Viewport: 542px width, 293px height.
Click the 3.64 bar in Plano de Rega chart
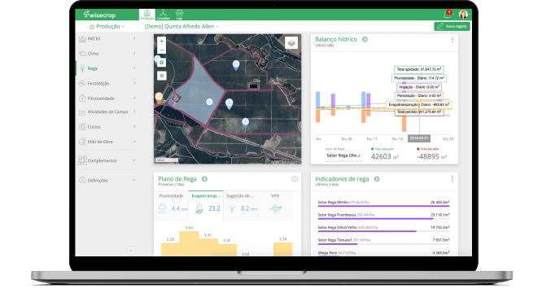tap(189, 243)
